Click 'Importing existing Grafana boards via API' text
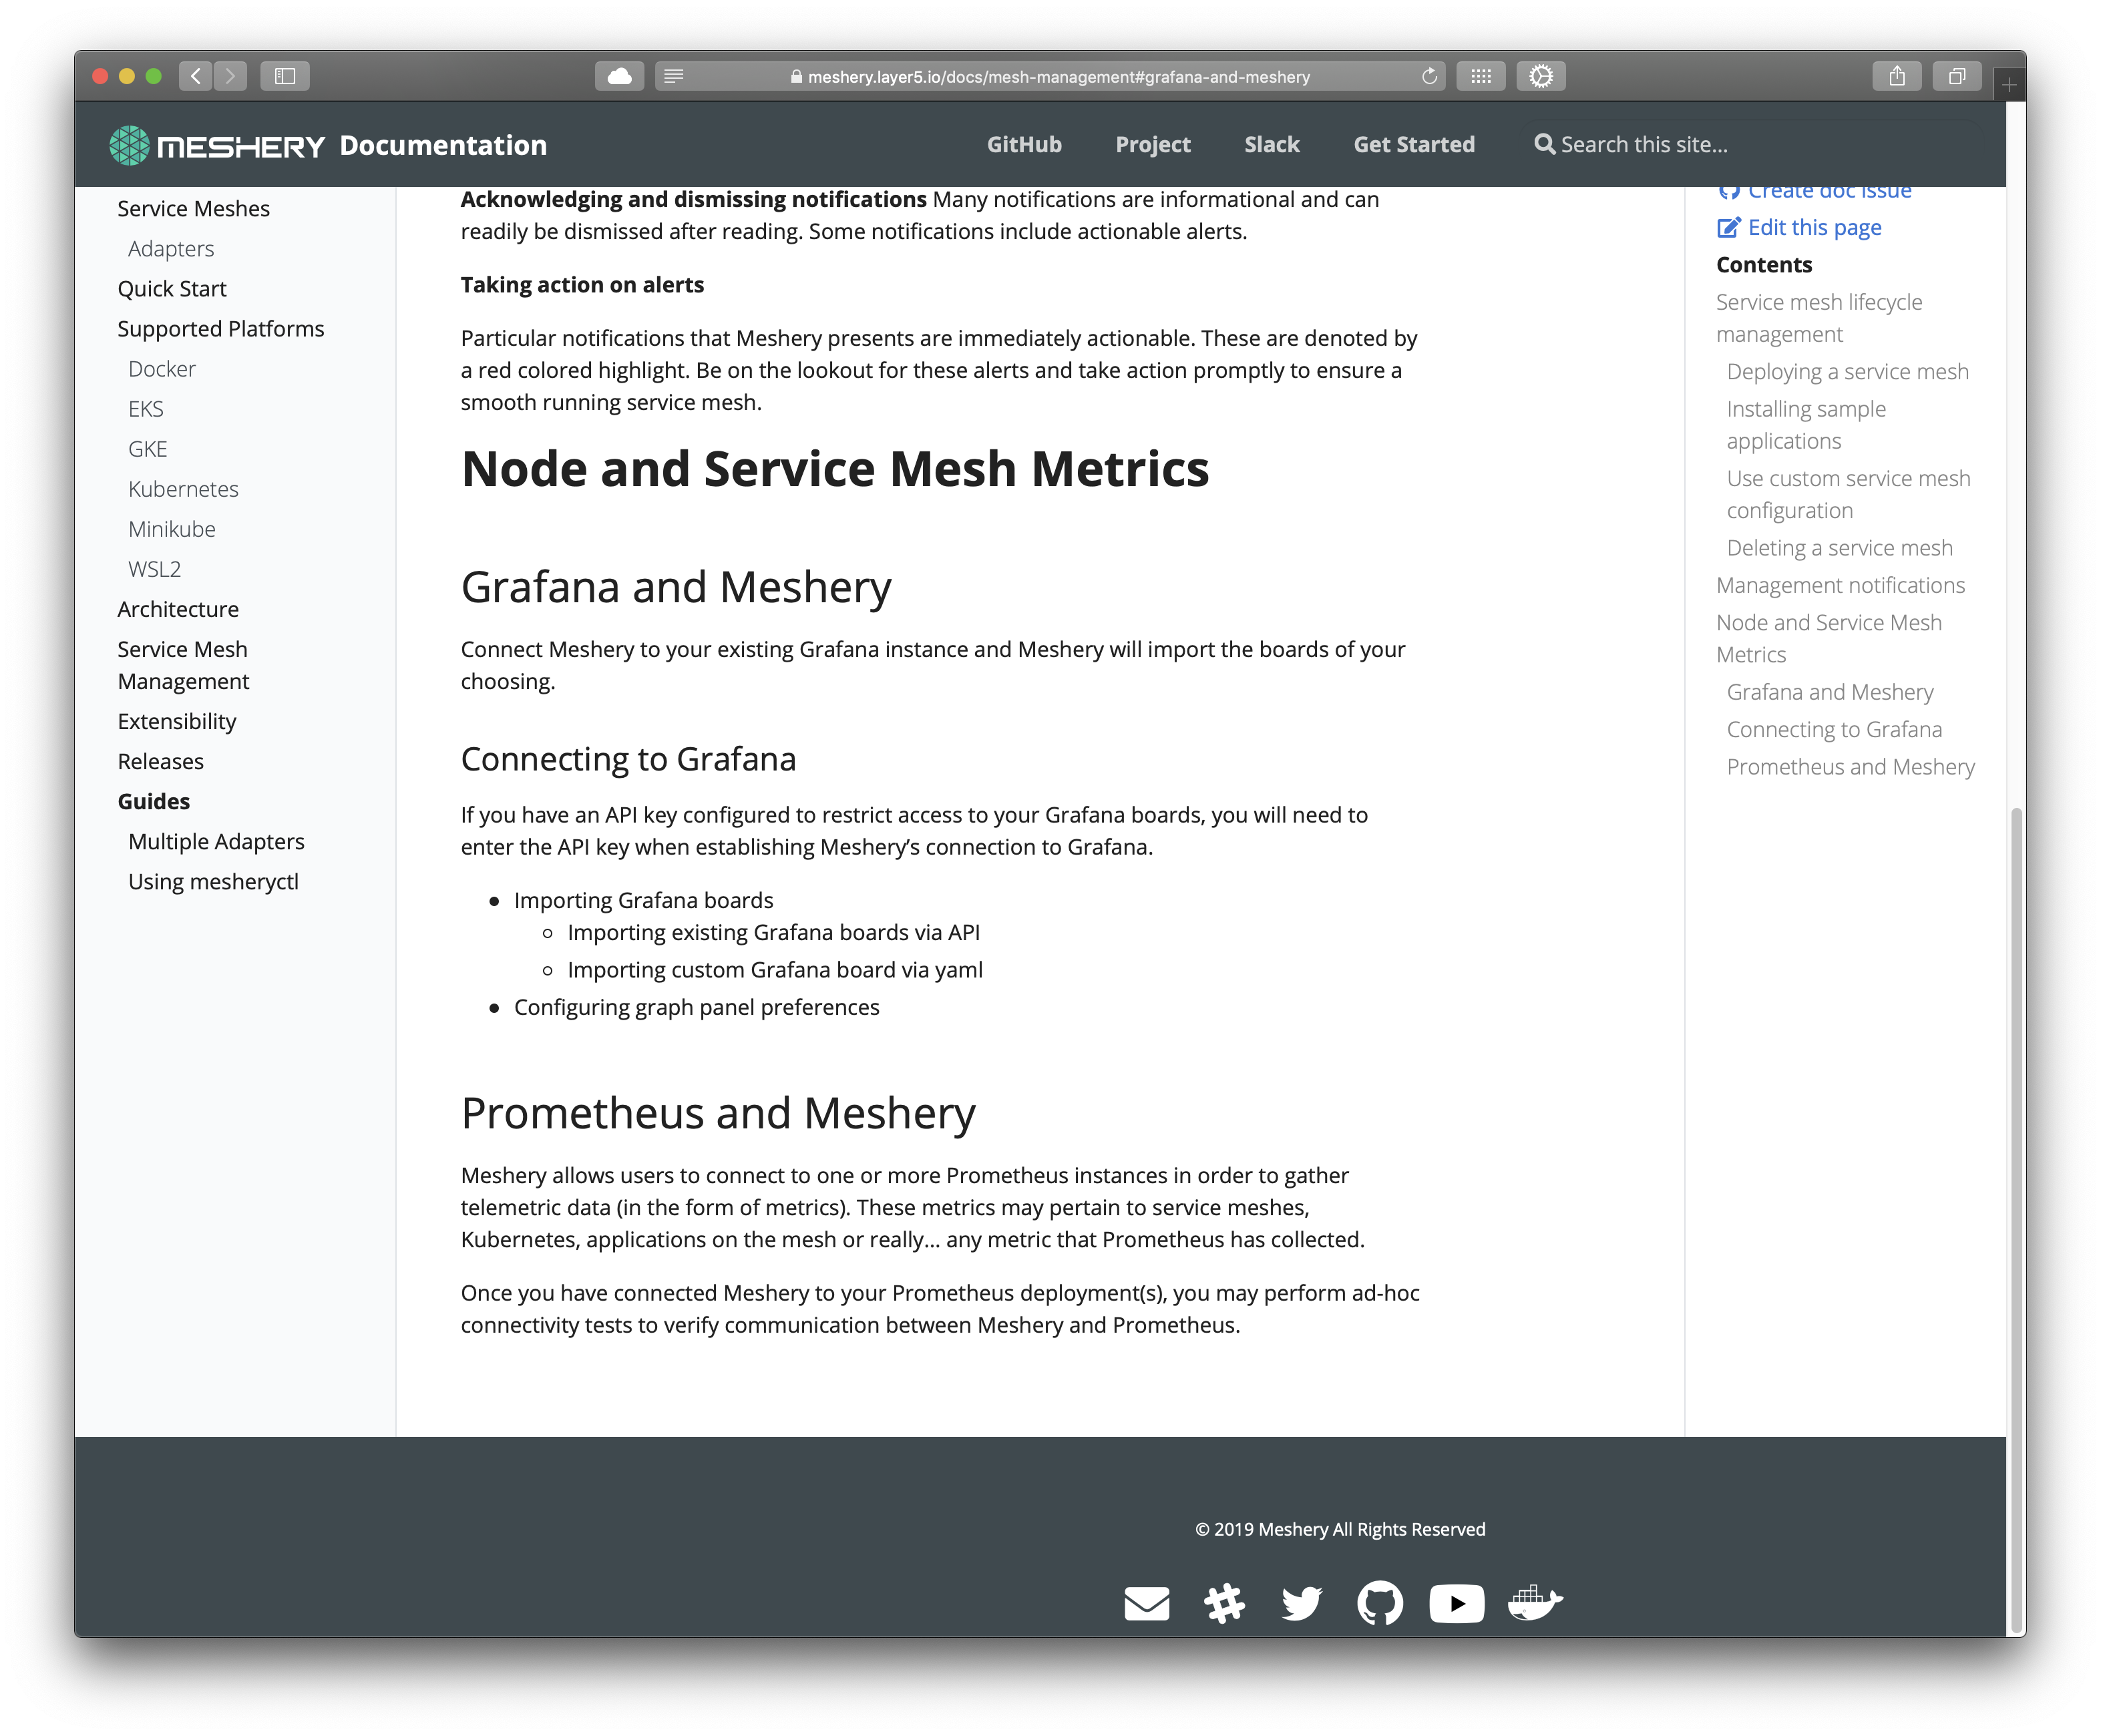The height and width of the screenshot is (1736, 2101). [774, 932]
